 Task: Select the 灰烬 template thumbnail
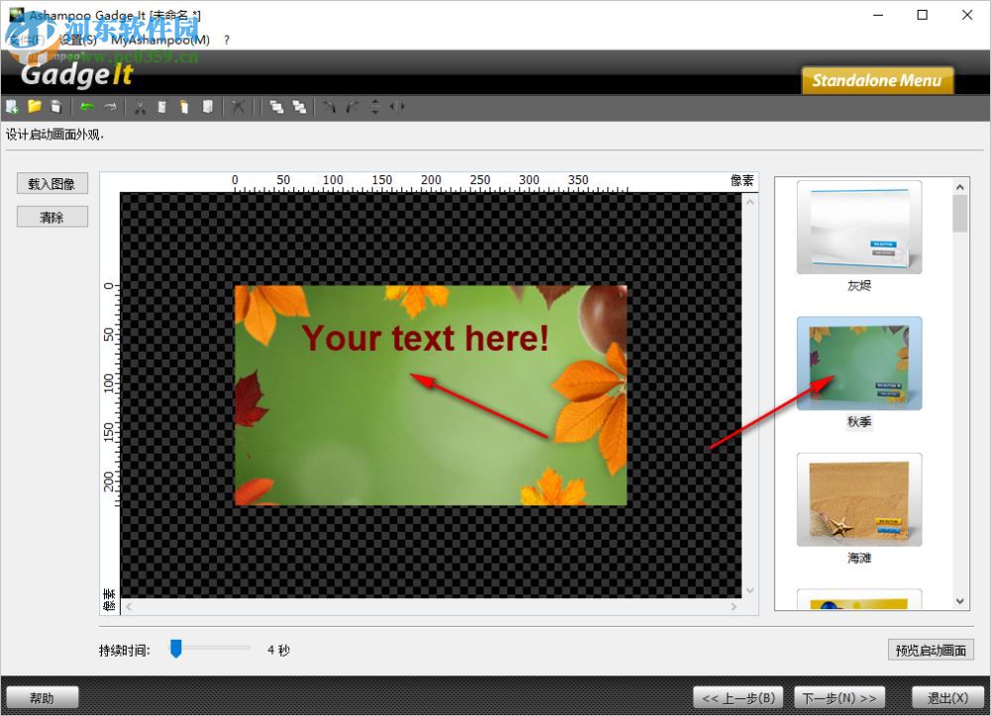pyautogui.click(x=859, y=228)
